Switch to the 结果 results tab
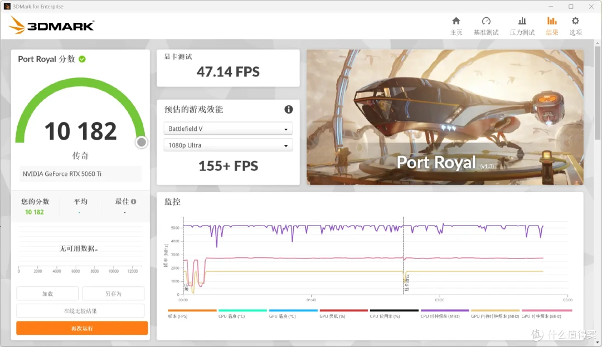This screenshot has height=347, width=602. 552,26
